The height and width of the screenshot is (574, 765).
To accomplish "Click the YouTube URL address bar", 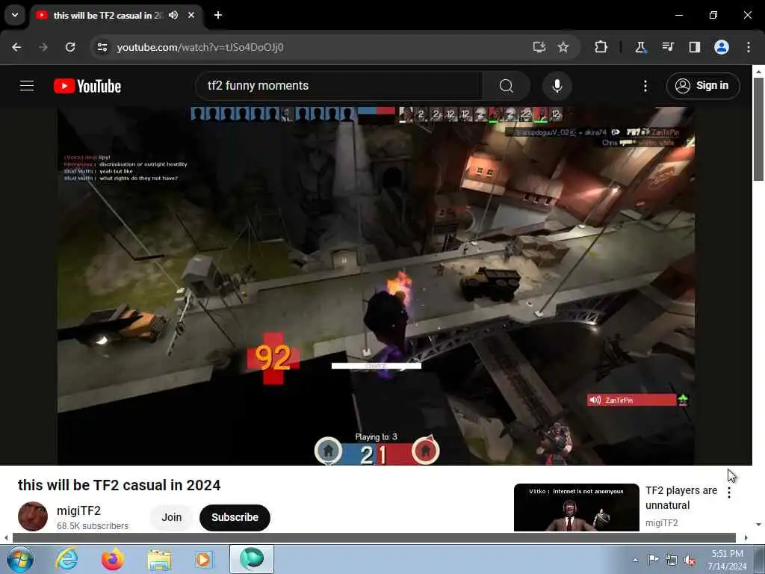I will tap(312, 47).
